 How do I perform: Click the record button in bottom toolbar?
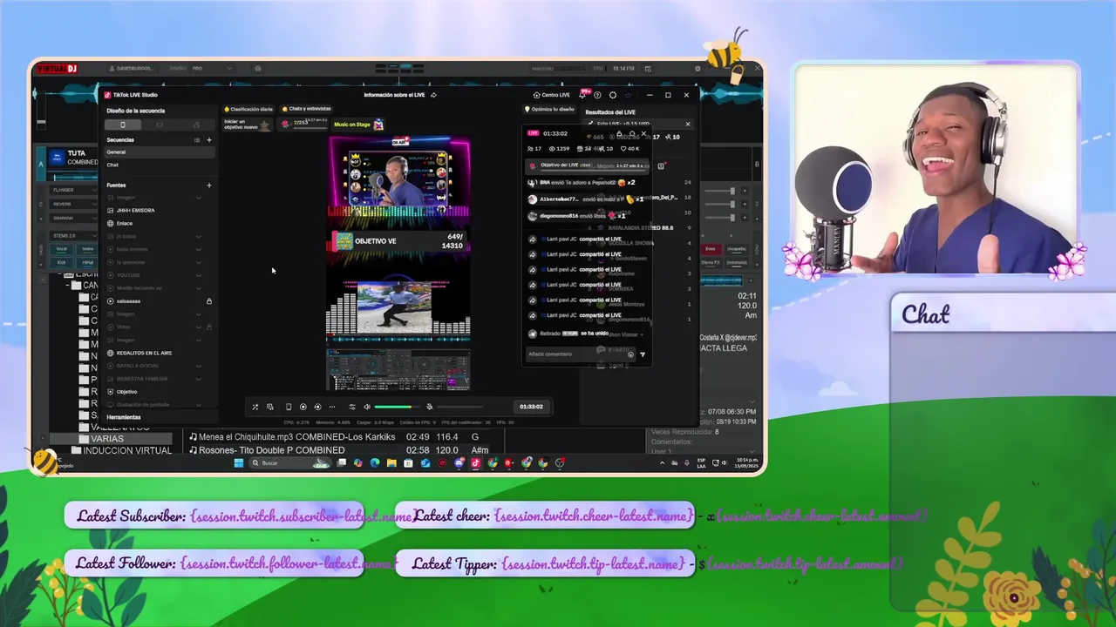click(303, 407)
